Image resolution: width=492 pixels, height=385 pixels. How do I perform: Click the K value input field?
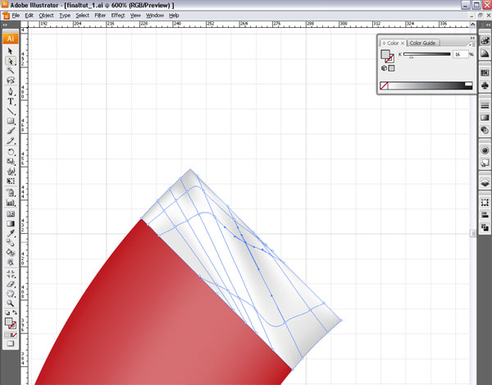tap(460, 54)
